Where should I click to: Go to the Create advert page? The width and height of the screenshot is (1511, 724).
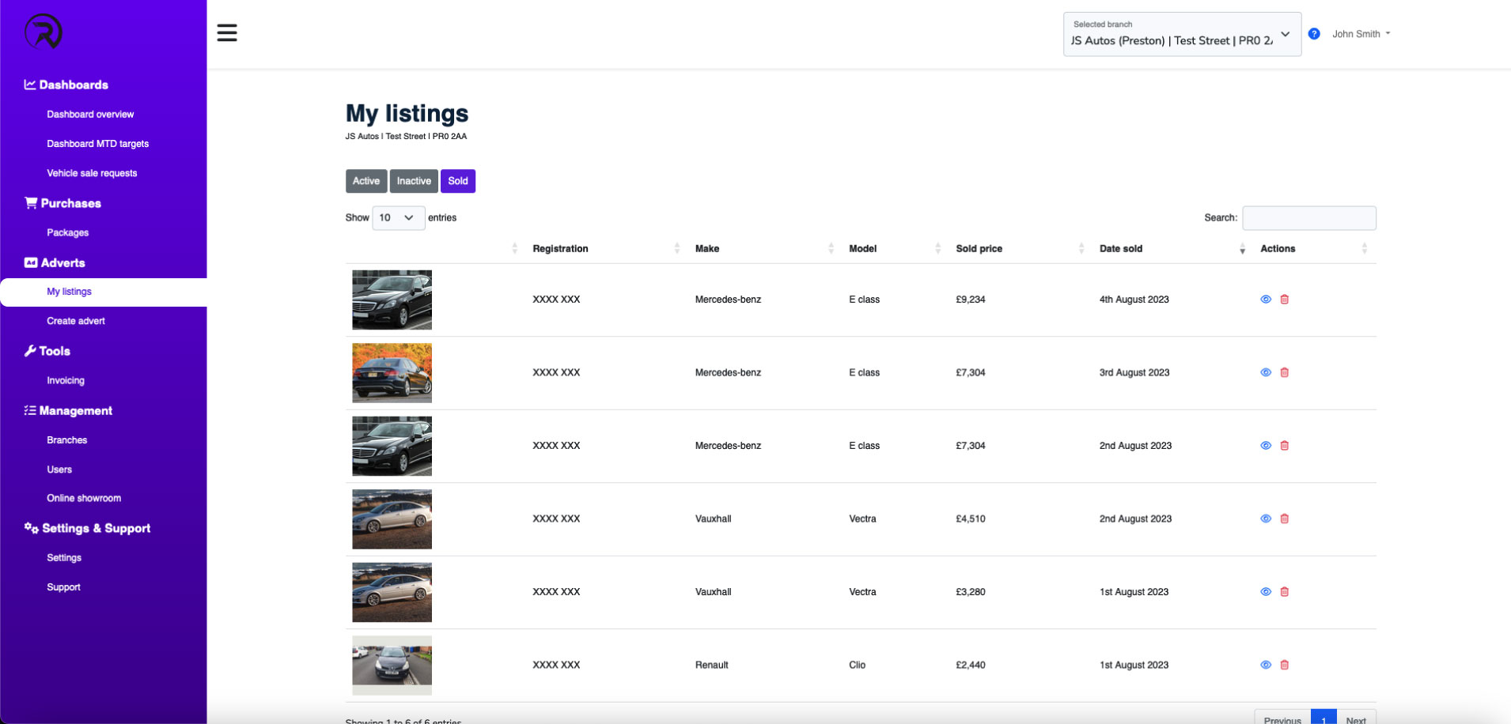[x=76, y=320]
